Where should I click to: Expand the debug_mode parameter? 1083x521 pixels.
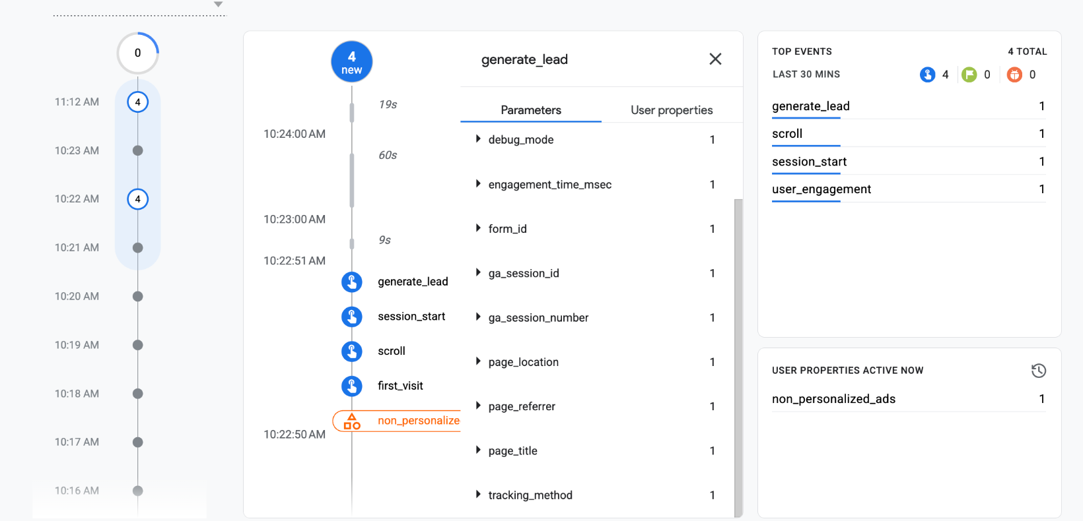click(478, 139)
